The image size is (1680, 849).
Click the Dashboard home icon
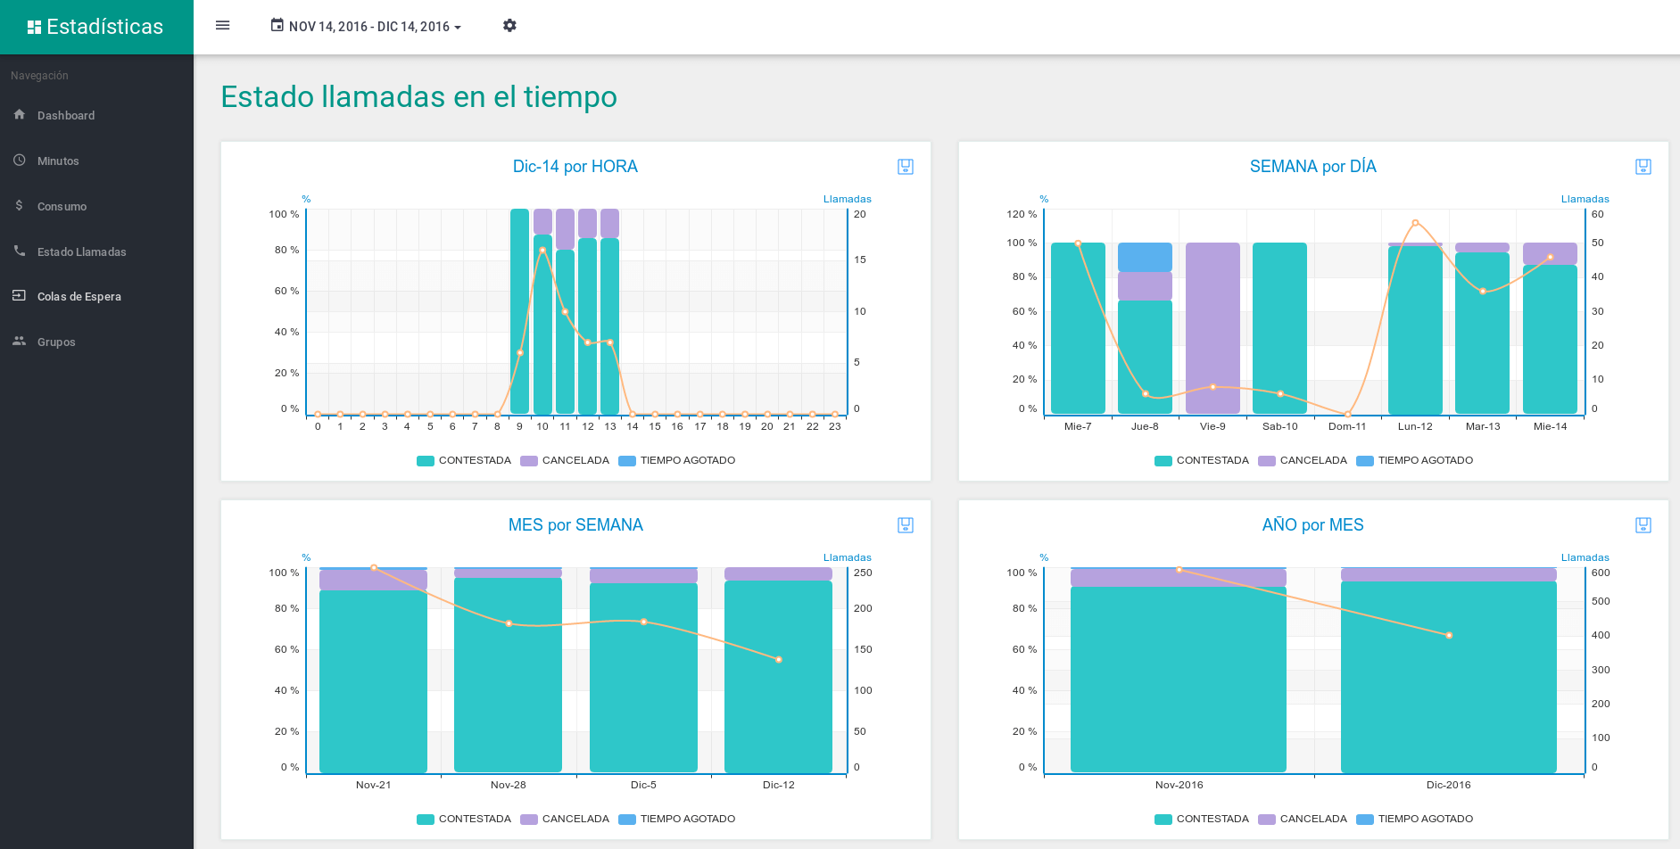20,114
